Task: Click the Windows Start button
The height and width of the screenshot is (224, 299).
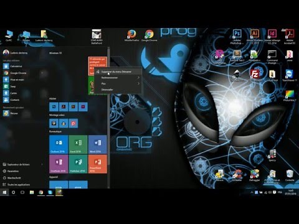Action: (4, 192)
